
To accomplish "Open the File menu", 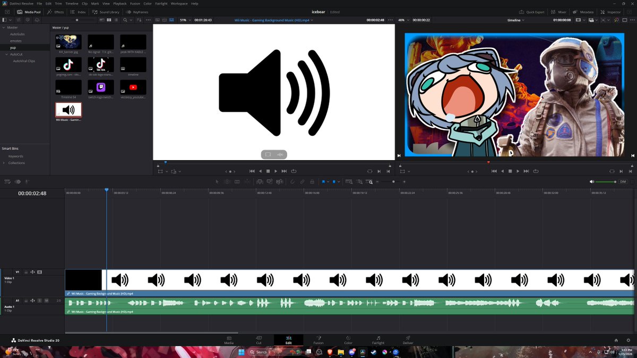I will coord(39,3).
